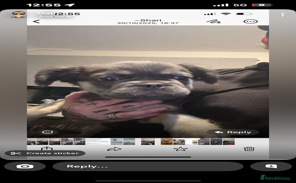Tap Create sticker button
Viewport: 296px width, 183px height.
(x=45, y=153)
